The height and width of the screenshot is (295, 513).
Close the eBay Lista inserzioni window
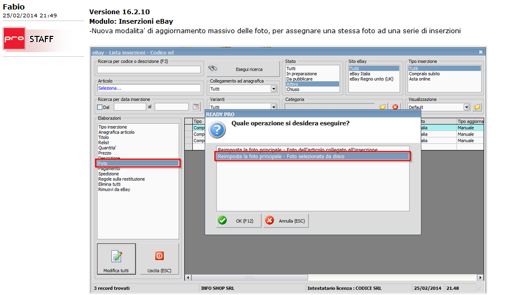tap(481, 52)
